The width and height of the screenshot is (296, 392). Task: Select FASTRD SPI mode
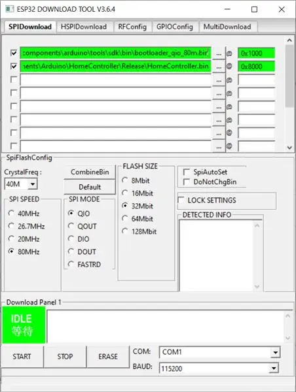pos(84,265)
